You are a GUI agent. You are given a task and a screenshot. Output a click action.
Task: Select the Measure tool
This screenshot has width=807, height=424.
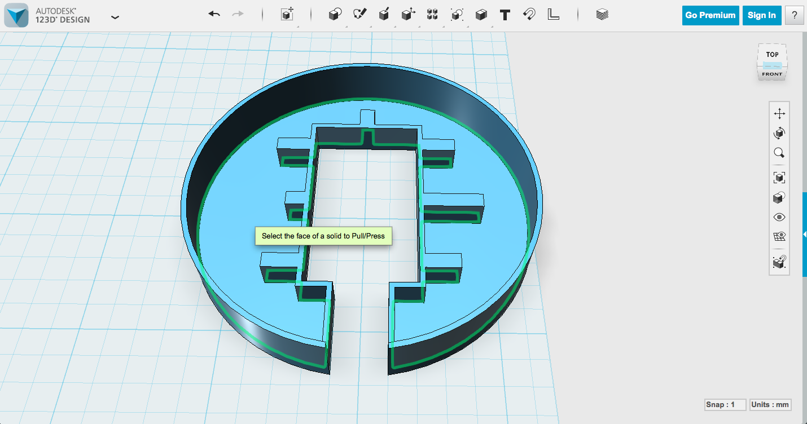point(554,15)
